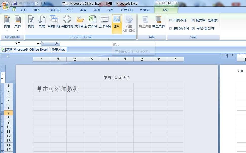Viewport: 246px width, 153px height.
Task: Enable the 首页不同 checkbox
Action: [170, 20]
